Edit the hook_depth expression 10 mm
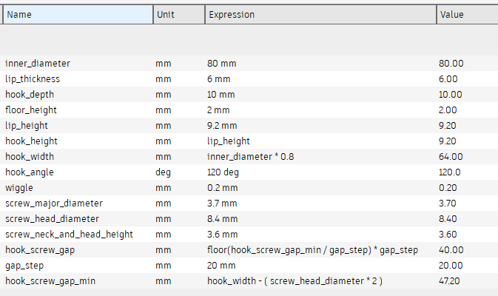This screenshot has height=296, width=498. (x=221, y=95)
